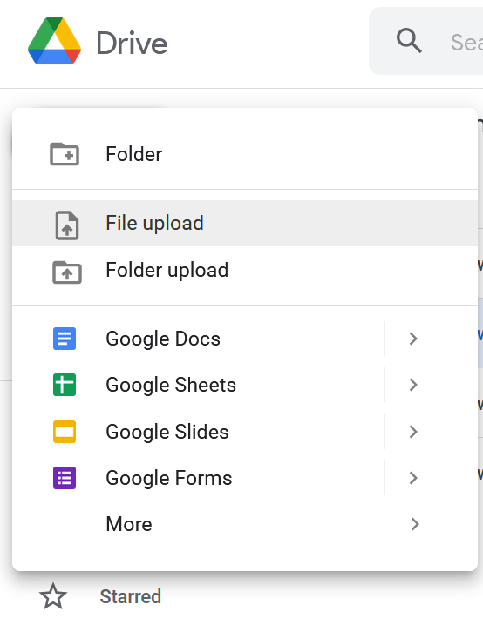Image resolution: width=483 pixels, height=625 pixels.
Task: Click the Folder upload icon
Action: (67, 272)
